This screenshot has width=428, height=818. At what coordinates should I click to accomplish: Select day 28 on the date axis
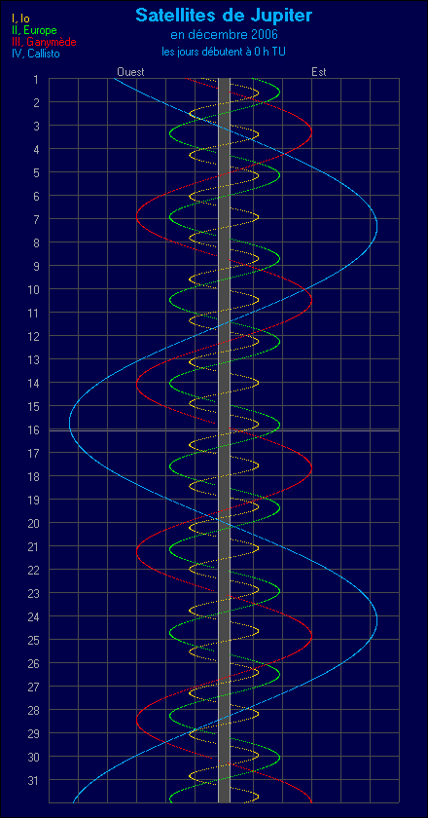point(34,711)
